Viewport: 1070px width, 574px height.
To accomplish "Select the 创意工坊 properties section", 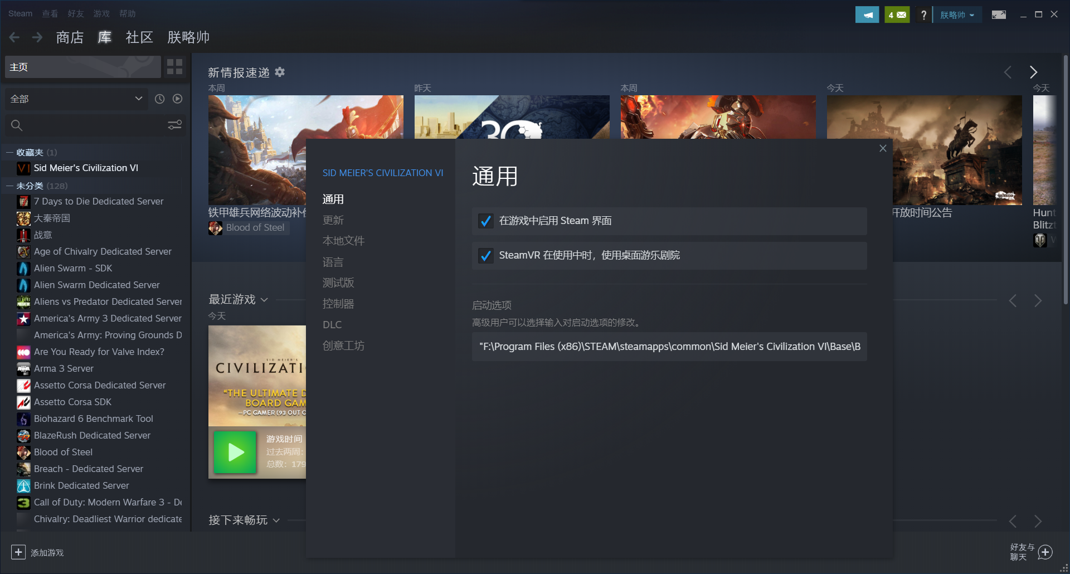I will pyautogui.click(x=343, y=346).
